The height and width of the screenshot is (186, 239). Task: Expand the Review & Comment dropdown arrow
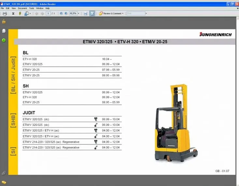[x=123, y=13]
